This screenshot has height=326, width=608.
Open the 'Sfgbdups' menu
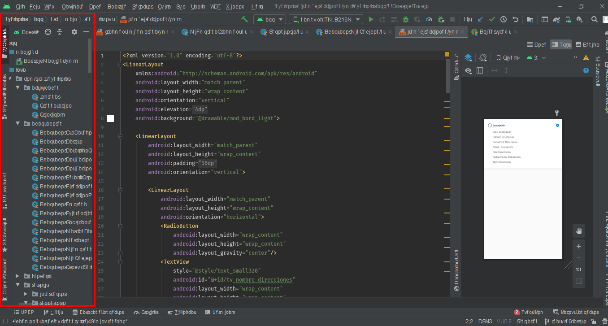pyautogui.click(x=143, y=7)
